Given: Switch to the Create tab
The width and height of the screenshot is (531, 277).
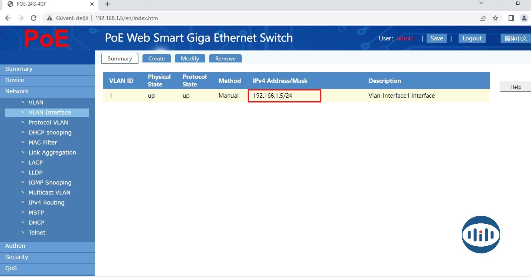Looking at the screenshot, I should 156,58.
